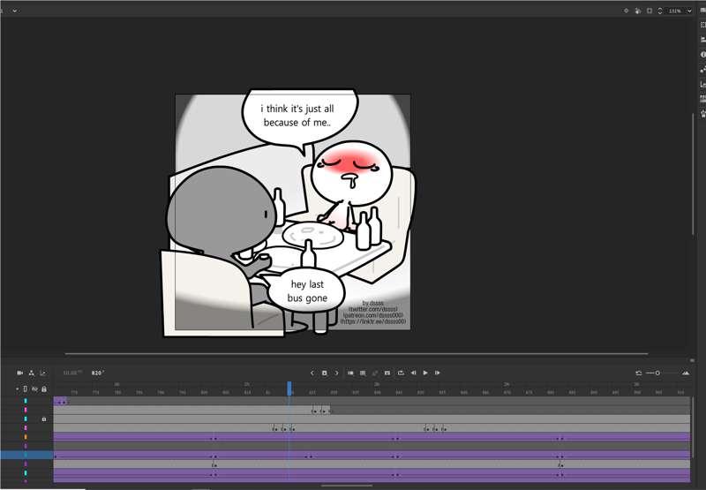Select the highlighted blue layer row

(26, 456)
